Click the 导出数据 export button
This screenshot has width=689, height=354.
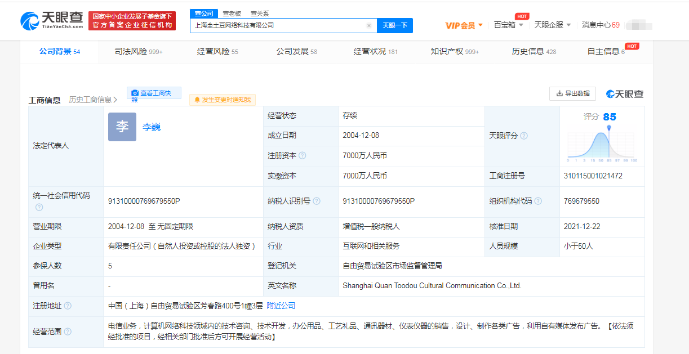(x=572, y=93)
